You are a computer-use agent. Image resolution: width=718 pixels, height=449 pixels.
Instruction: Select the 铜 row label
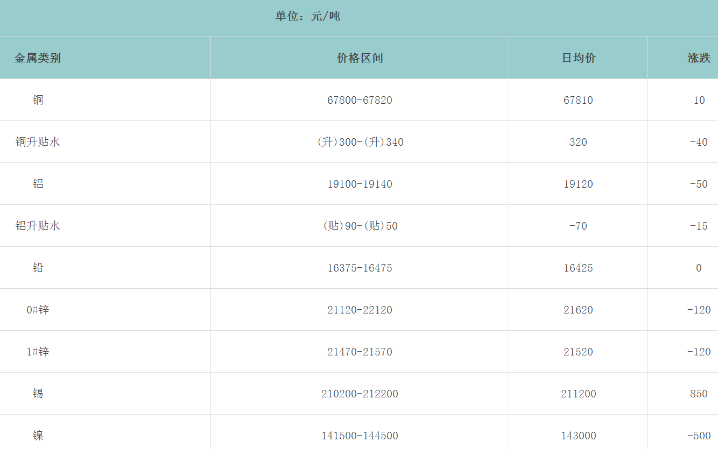pos(38,100)
